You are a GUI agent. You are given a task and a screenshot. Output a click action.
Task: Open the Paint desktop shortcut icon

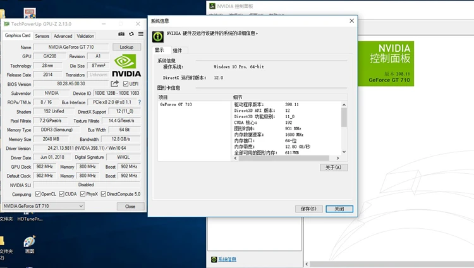30,241
